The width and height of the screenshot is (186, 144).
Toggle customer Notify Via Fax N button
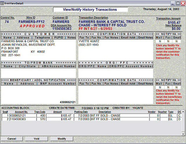168,41
